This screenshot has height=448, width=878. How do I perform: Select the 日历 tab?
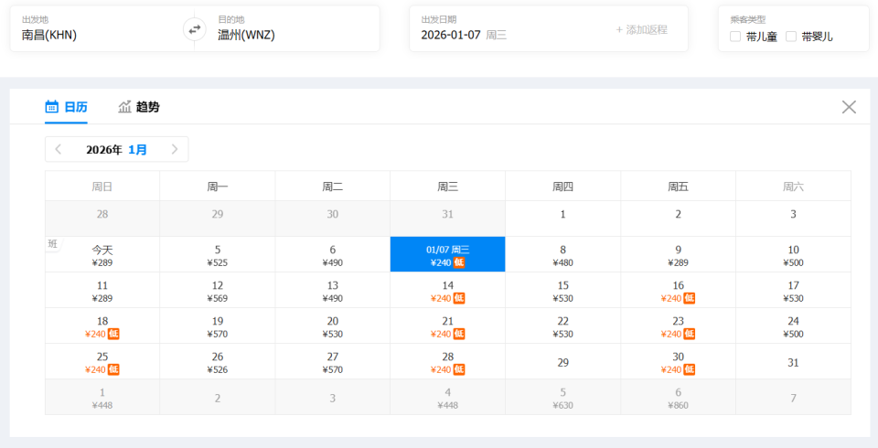point(76,107)
